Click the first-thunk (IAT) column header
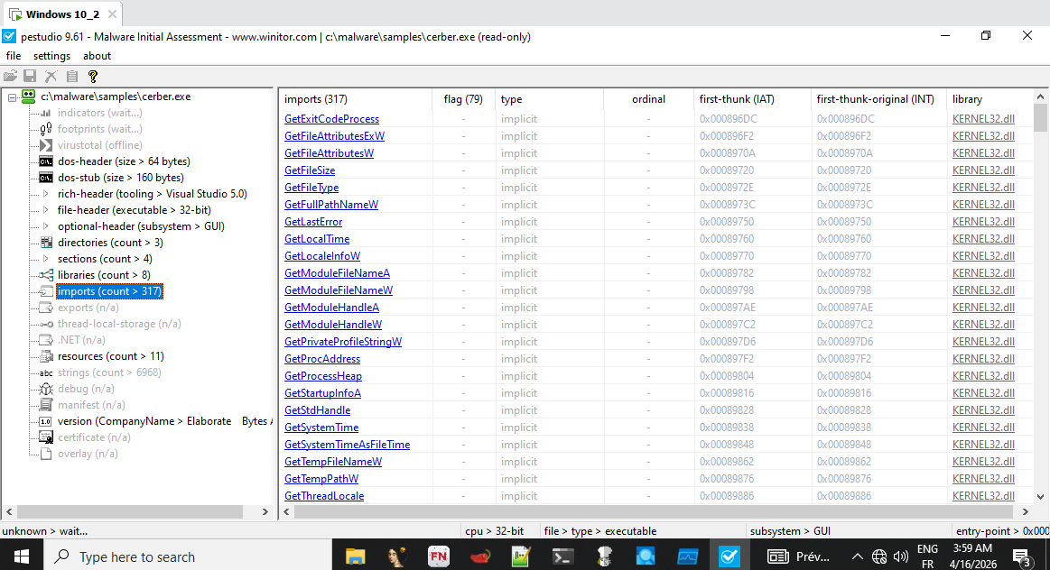The image size is (1050, 570). tap(752, 99)
